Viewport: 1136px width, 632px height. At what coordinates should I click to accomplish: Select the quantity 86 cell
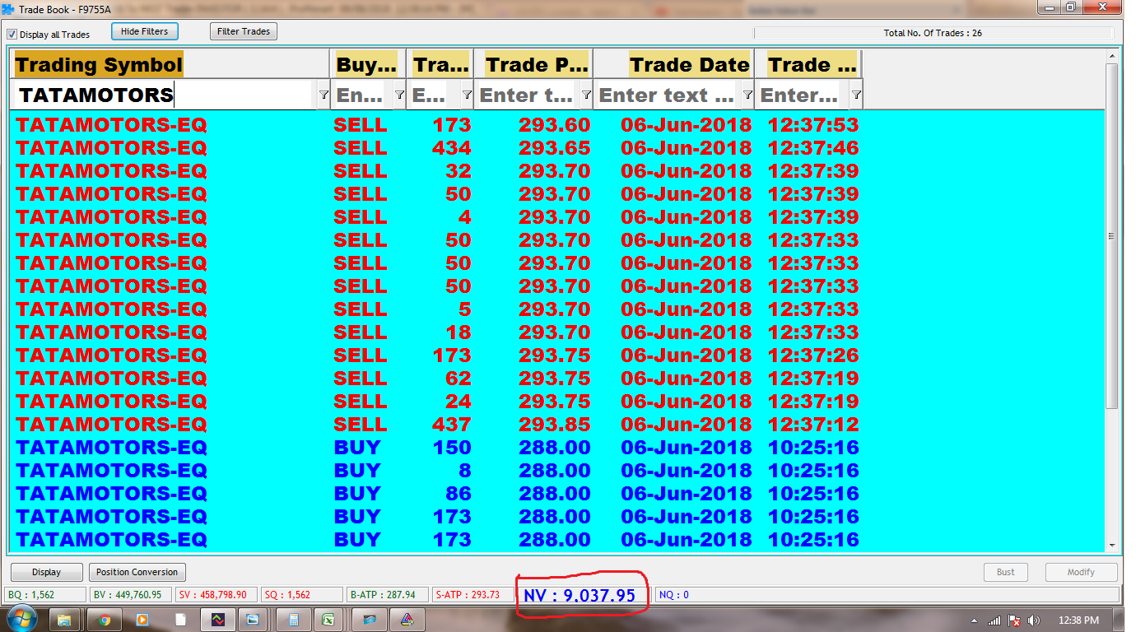point(458,494)
